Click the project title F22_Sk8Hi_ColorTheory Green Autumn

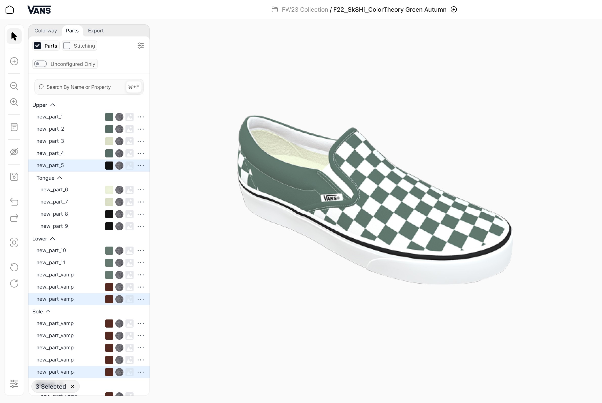pos(390,10)
